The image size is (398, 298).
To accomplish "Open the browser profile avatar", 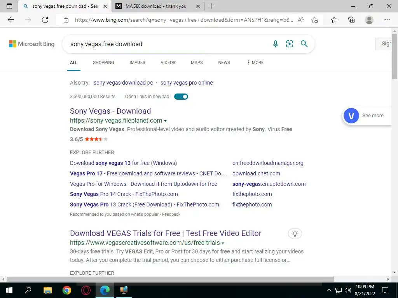I will [x=369, y=20].
